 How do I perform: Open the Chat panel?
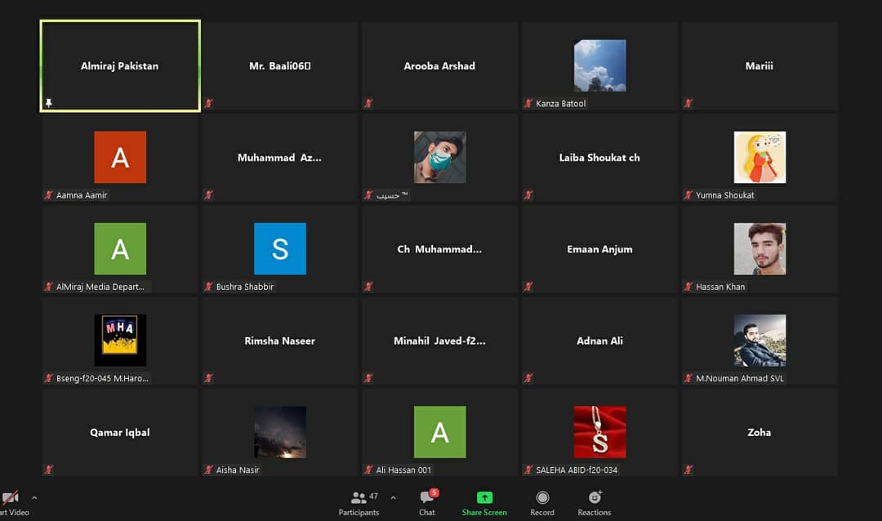coord(427,503)
